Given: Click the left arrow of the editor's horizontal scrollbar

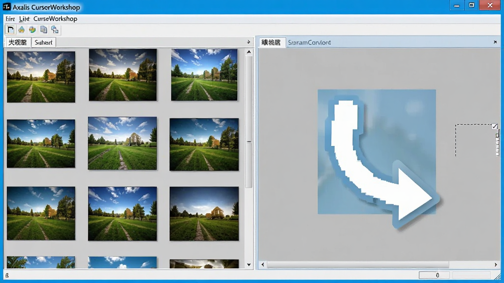Looking at the screenshot, I should coord(263,265).
